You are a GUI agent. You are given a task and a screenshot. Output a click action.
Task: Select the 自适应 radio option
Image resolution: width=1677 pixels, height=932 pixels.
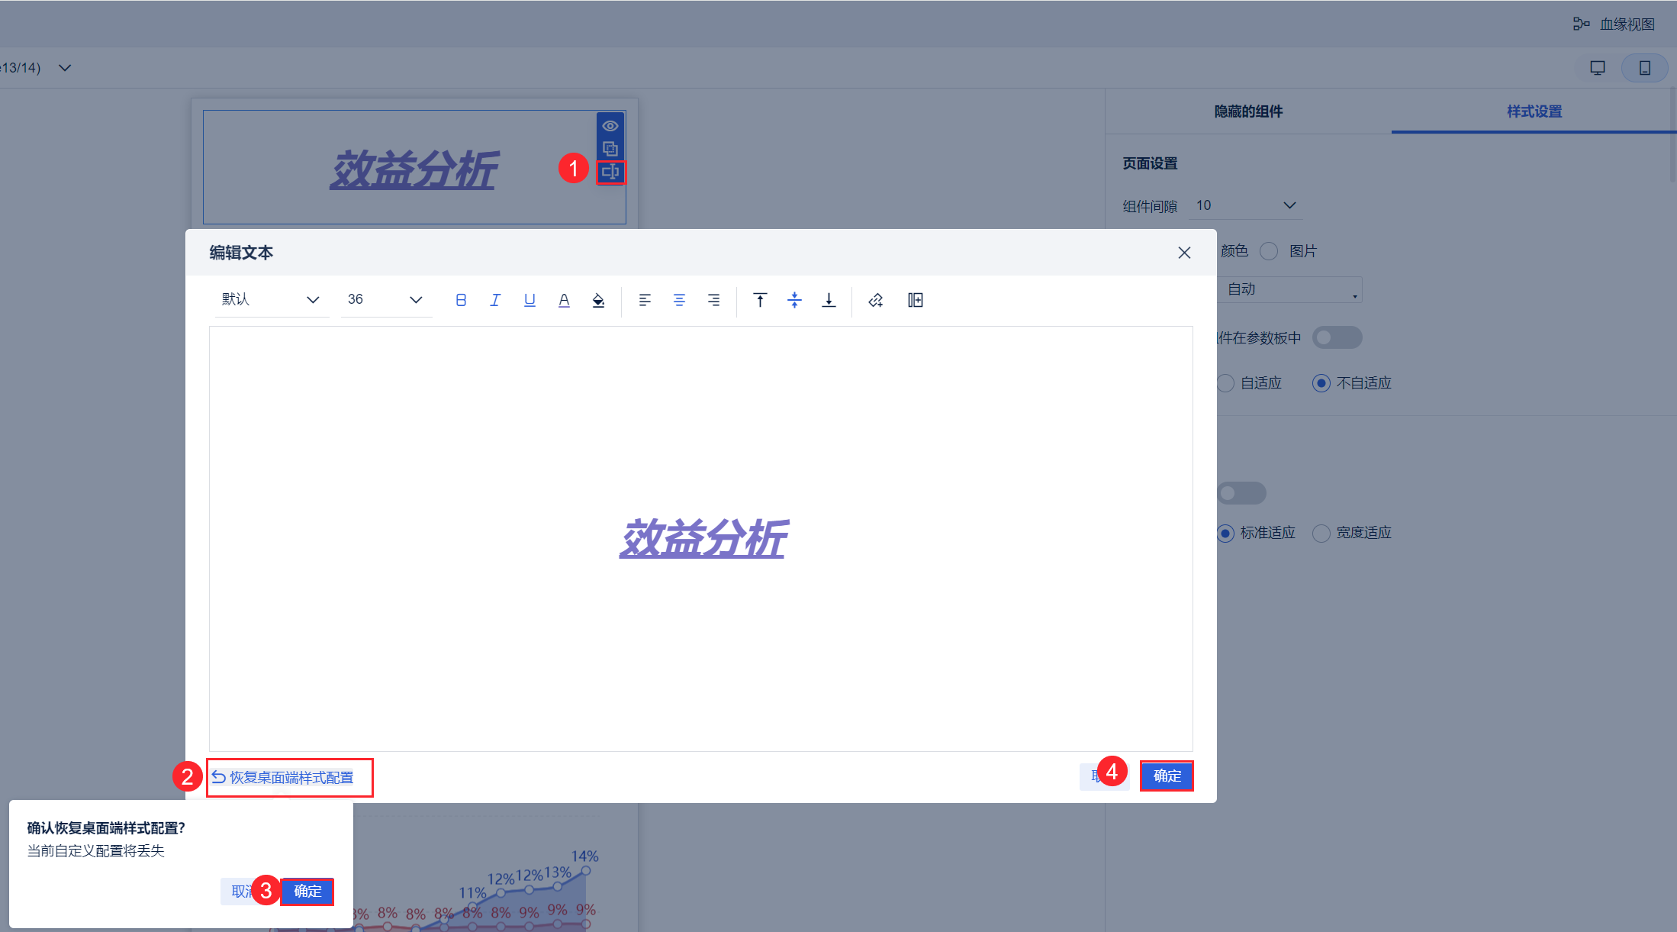[1225, 382]
